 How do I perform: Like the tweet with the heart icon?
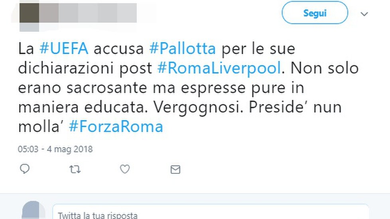125,169
